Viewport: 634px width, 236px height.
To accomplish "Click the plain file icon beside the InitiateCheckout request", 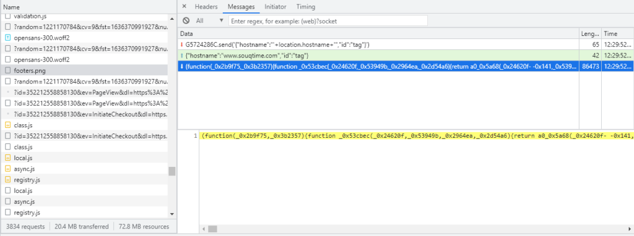I will [7, 136].
